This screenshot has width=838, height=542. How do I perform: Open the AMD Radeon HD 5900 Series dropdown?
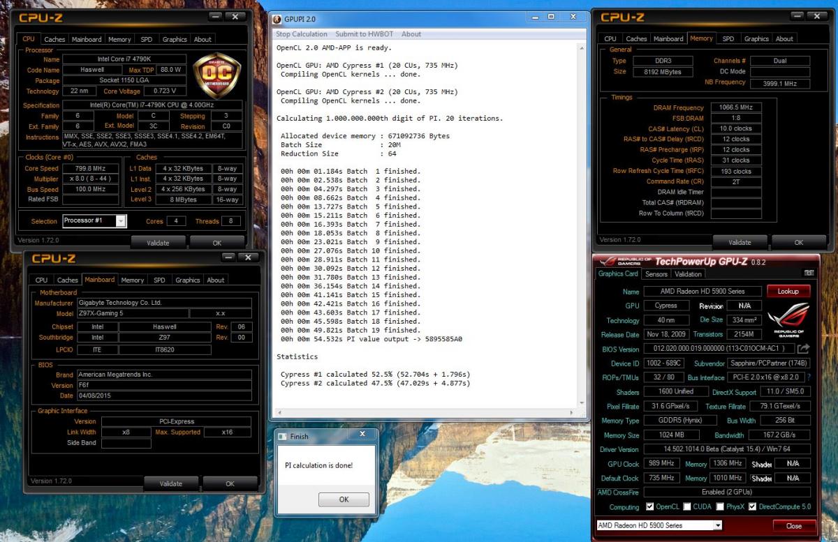point(717,525)
